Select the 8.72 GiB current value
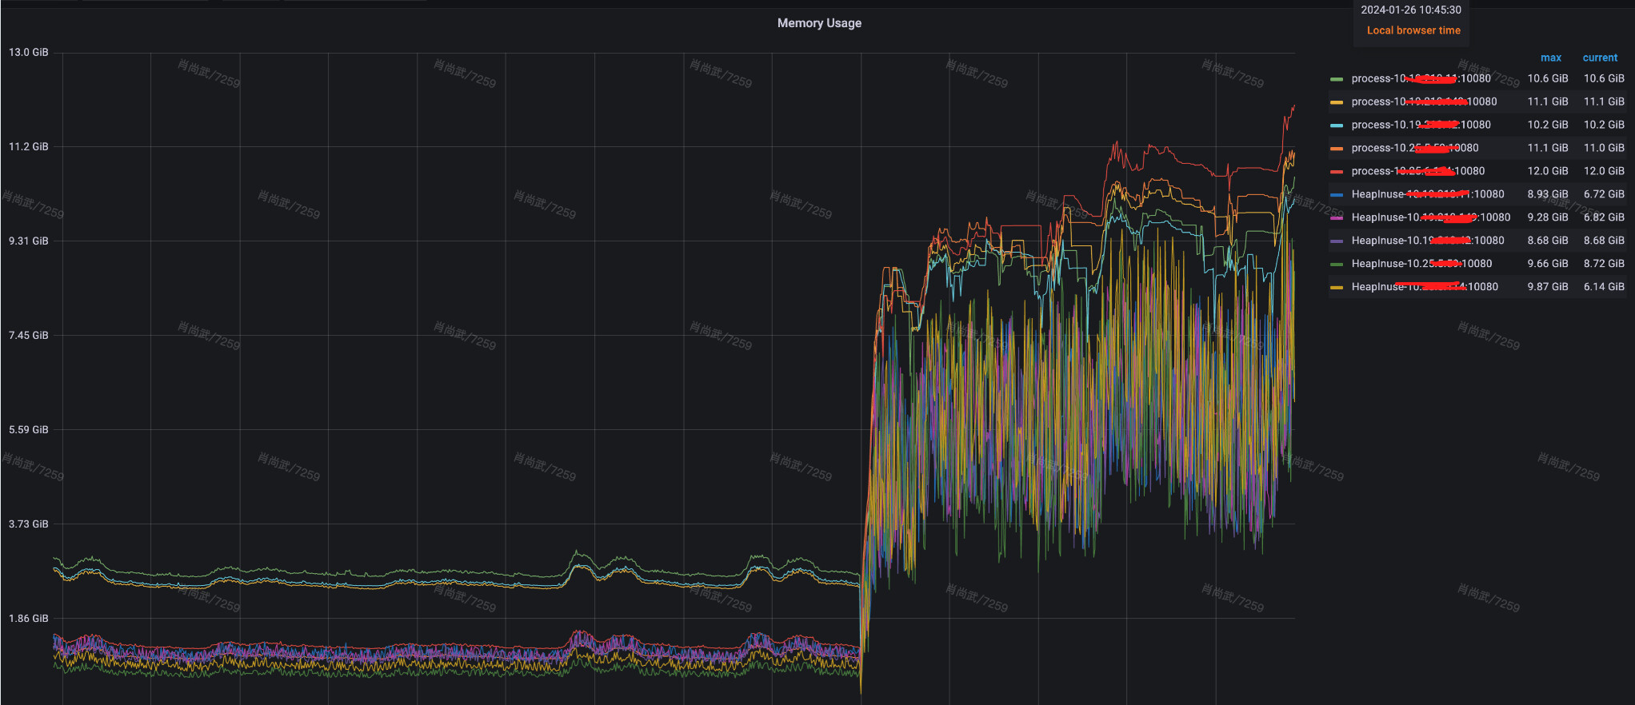The width and height of the screenshot is (1635, 705). (1604, 264)
